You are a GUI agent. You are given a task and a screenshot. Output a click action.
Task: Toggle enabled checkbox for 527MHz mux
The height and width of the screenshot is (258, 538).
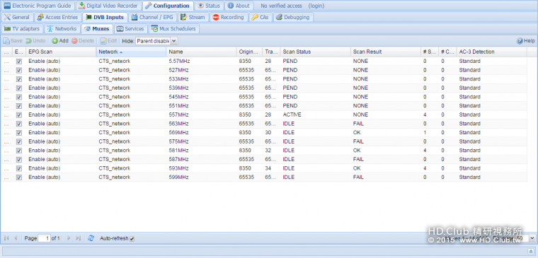(19, 70)
